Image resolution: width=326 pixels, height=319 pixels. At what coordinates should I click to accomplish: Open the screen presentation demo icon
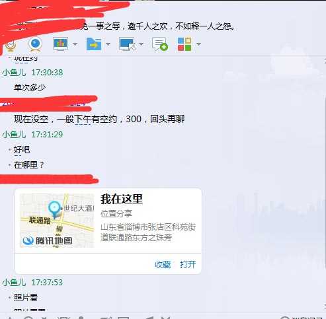60,44
